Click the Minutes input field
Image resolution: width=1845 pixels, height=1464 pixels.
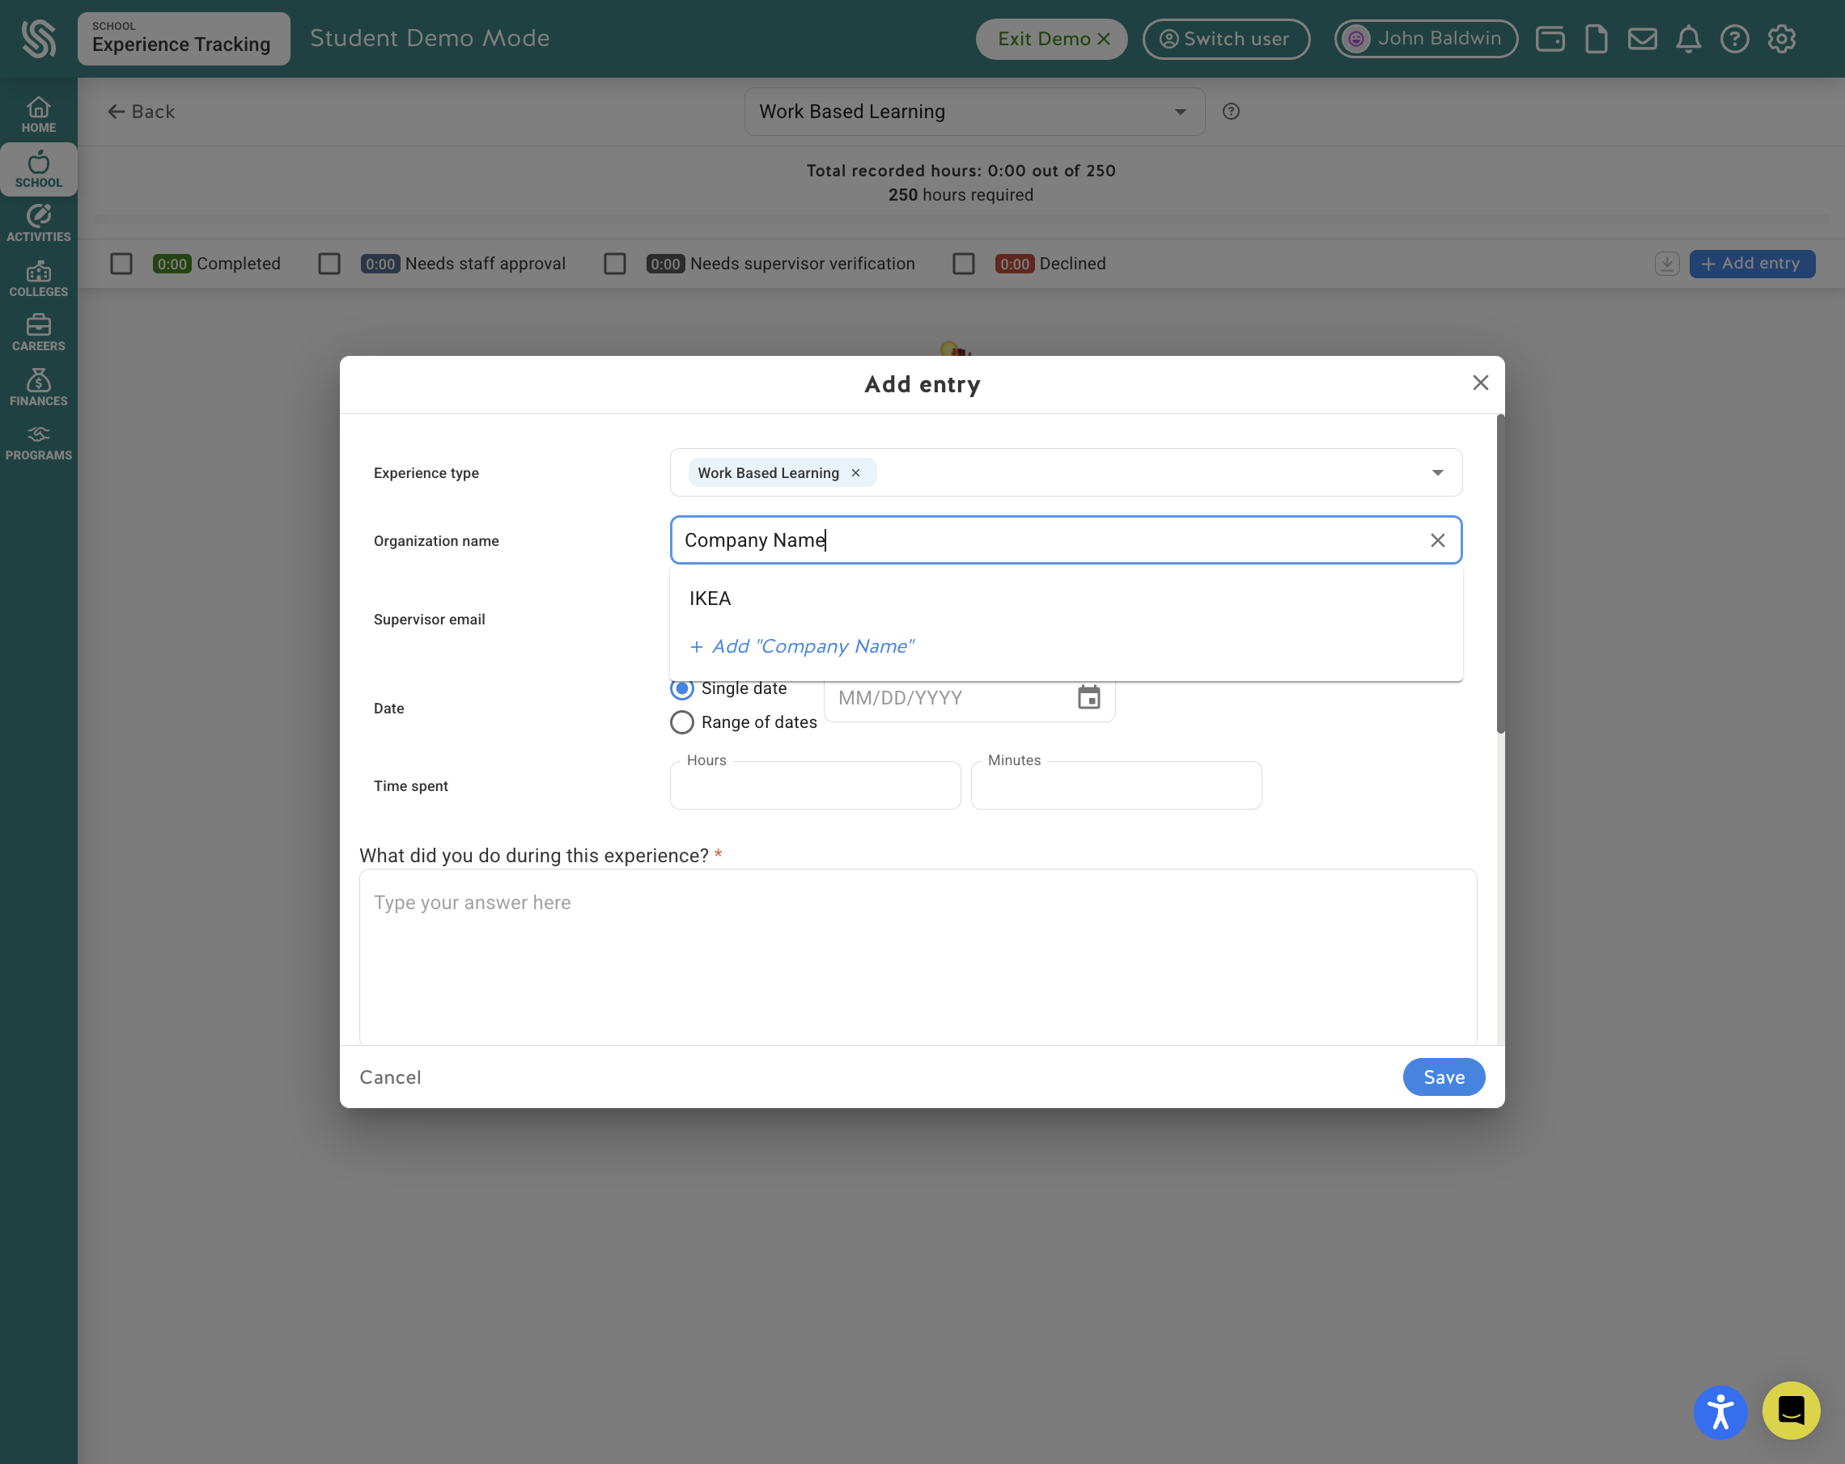pos(1116,785)
